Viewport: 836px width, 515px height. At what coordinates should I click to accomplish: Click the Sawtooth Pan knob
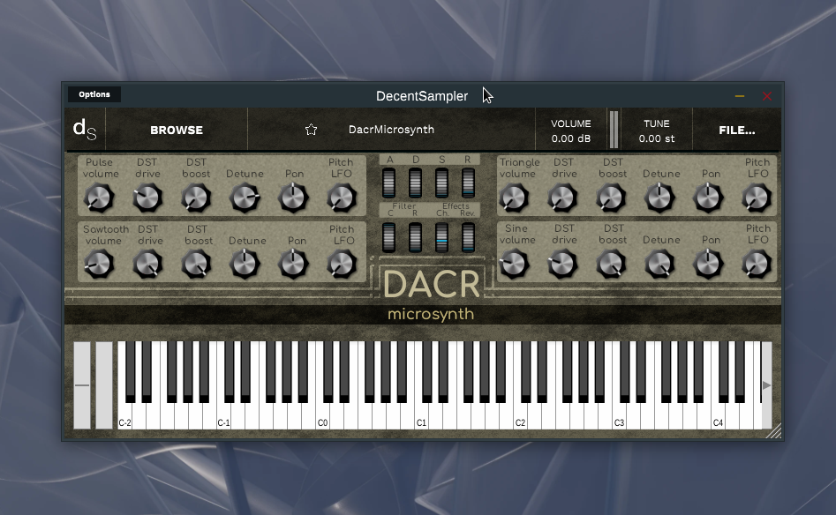[293, 265]
